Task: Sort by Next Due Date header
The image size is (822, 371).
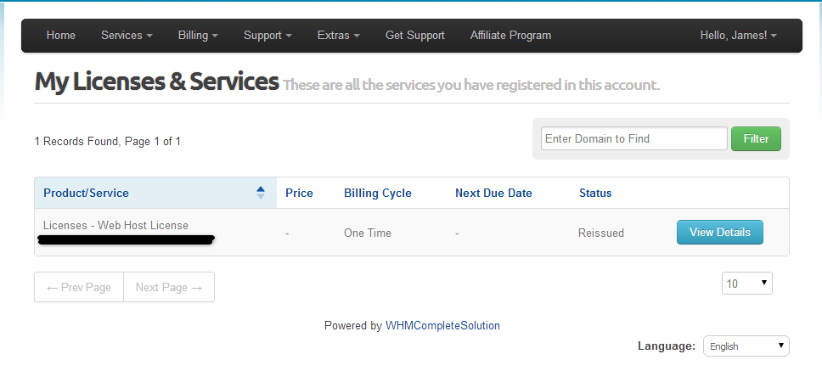Action: point(493,193)
